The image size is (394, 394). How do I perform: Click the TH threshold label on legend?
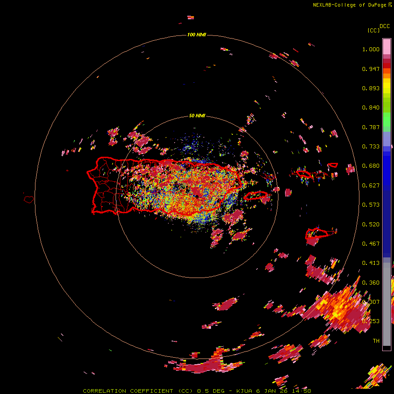coord(376,341)
